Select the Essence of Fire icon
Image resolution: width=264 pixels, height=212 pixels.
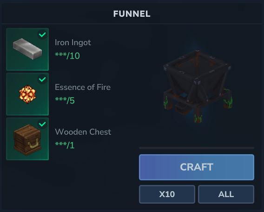point(27,94)
